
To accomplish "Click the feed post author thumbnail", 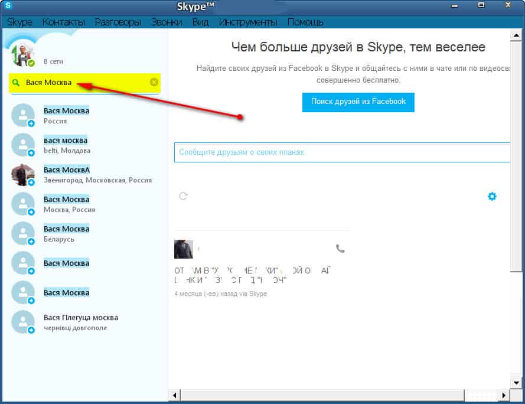I will click(x=184, y=249).
